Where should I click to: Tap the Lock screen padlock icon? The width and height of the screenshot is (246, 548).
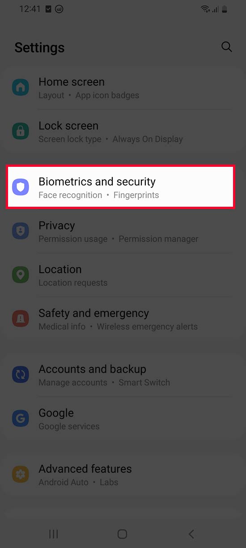pyautogui.click(x=21, y=132)
